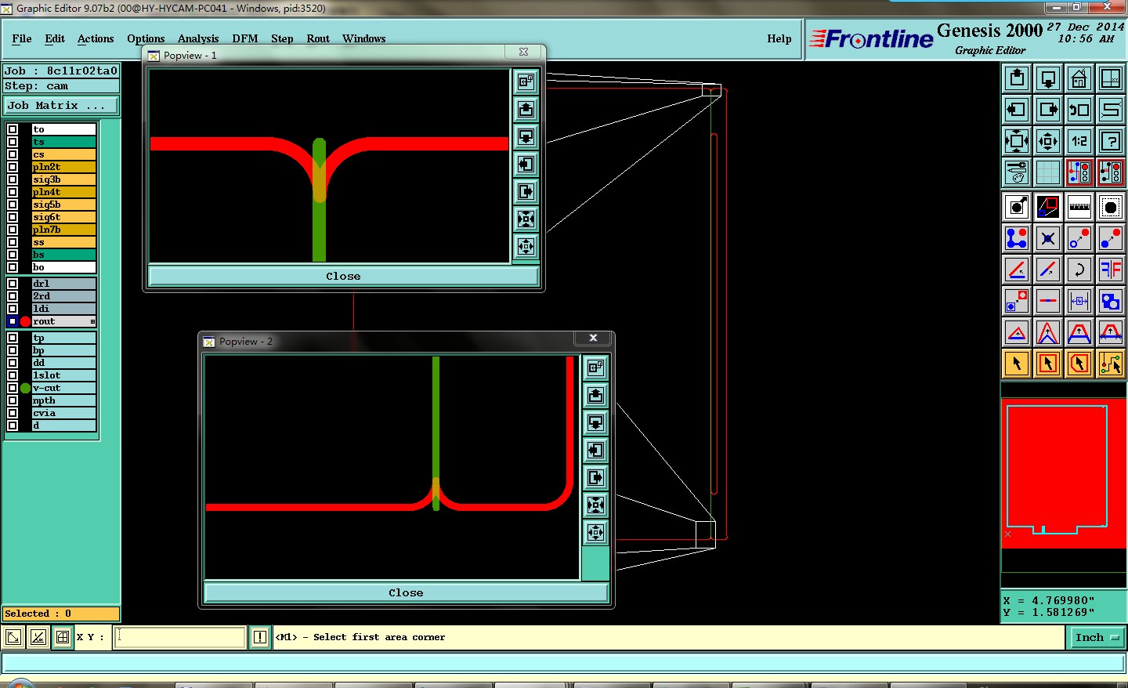Select the layer name 1slot
This screenshot has height=688, width=1128.
[x=63, y=375]
